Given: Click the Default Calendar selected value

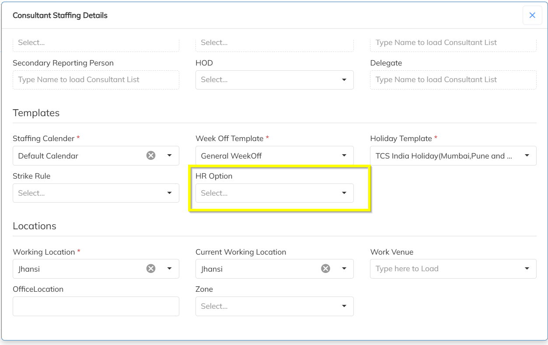Looking at the screenshot, I should tap(48, 156).
